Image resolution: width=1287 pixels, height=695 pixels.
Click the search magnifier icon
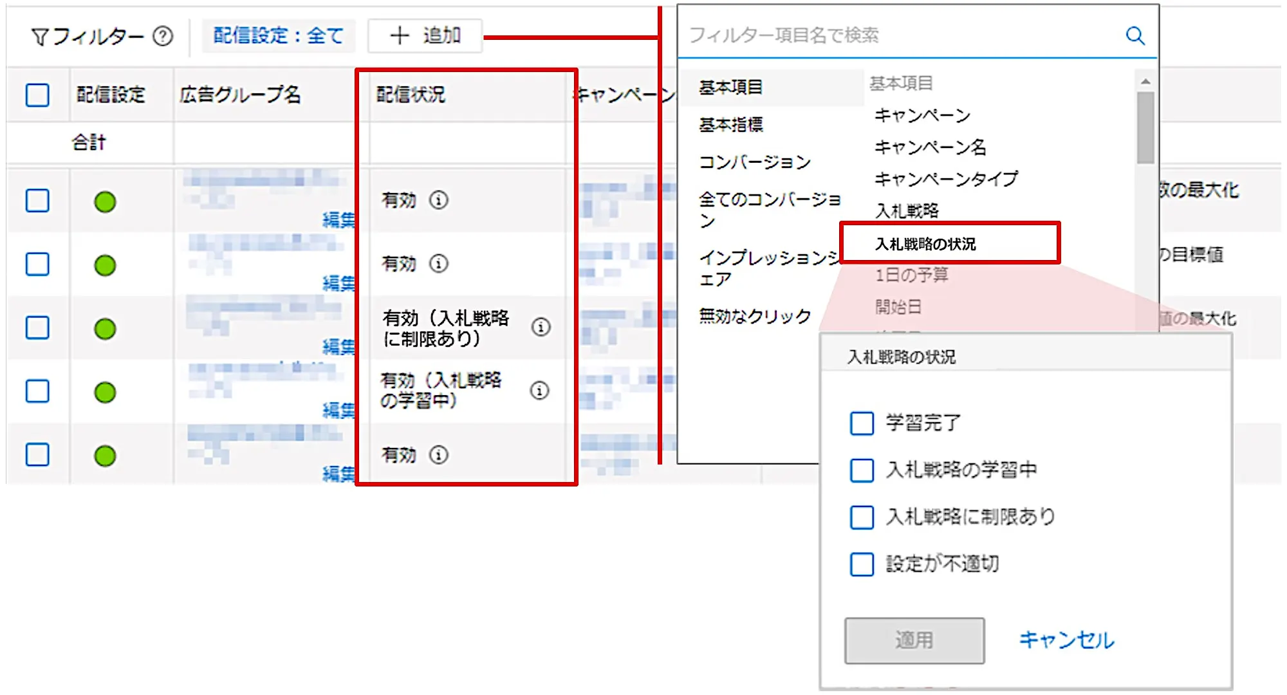[1135, 35]
